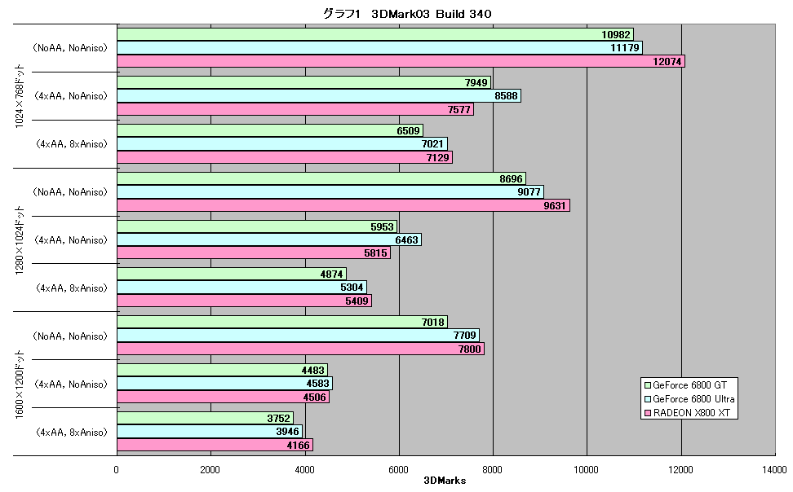The width and height of the screenshot is (793, 492).
Task: Select '(NoAA, NoAniso)' label in the 1280×1024 group
Action: pos(70,192)
